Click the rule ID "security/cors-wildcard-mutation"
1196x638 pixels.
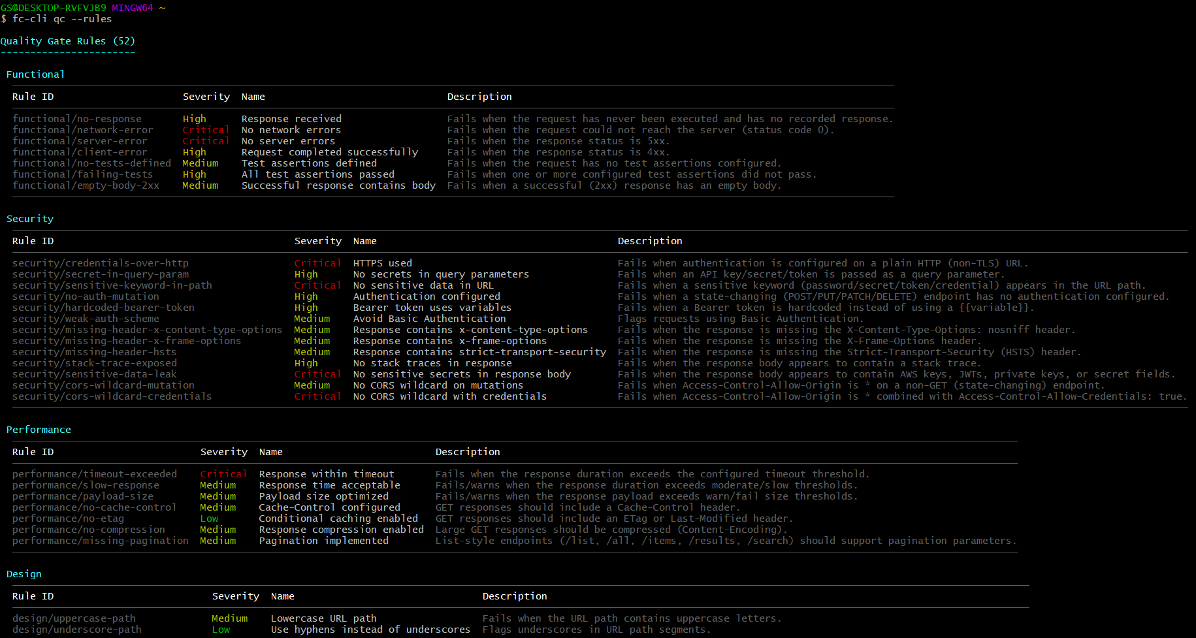[103, 385]
